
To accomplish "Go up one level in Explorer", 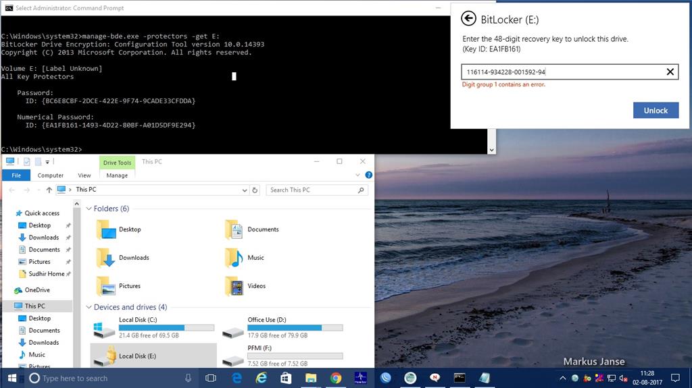I will click(x=49, y=190).
